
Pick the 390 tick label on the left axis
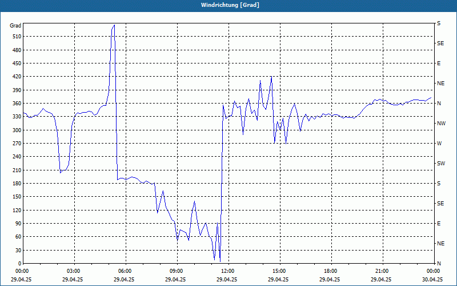(x=17, y=90)
